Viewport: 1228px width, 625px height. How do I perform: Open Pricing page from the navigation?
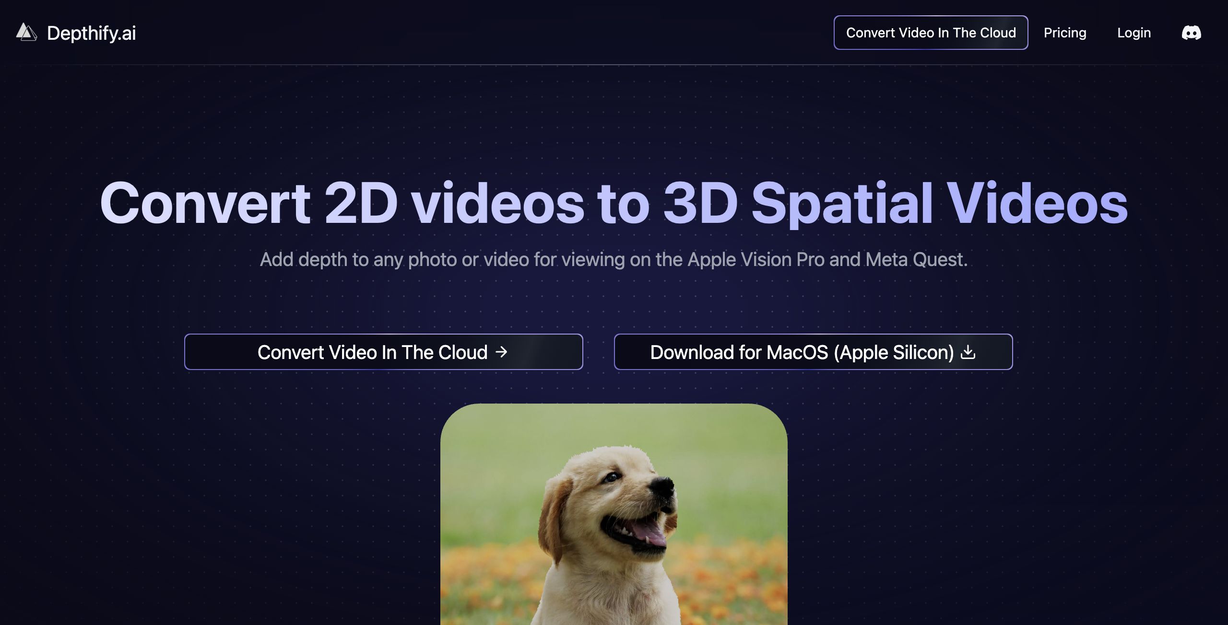click(1064, 33)
